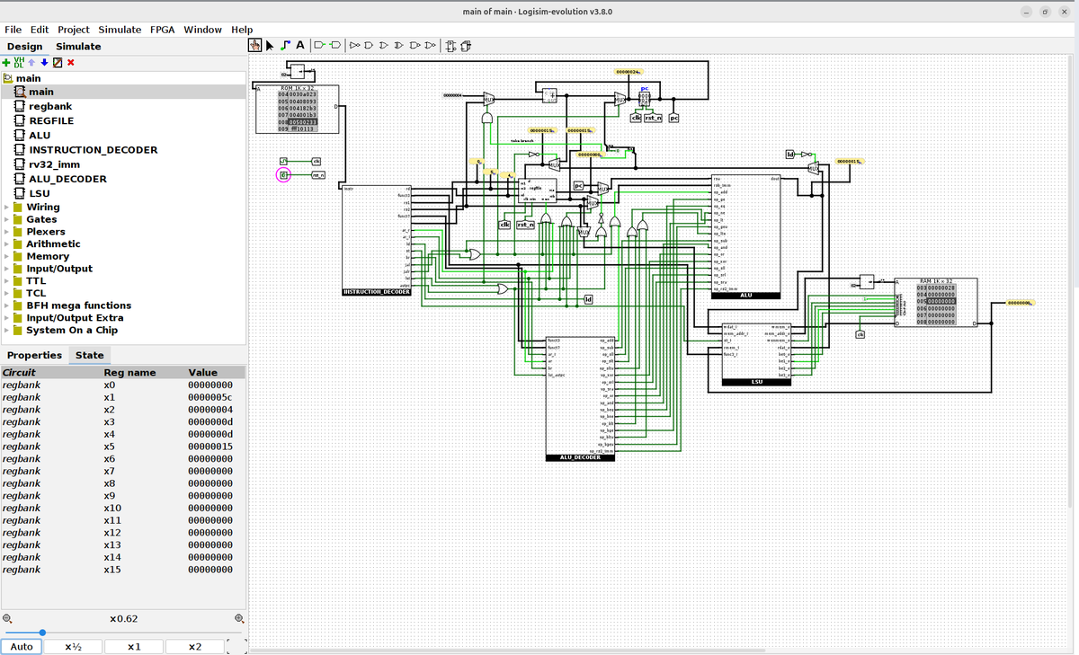
Task: Open the Simulate menu
Action: tap(120, 30)
